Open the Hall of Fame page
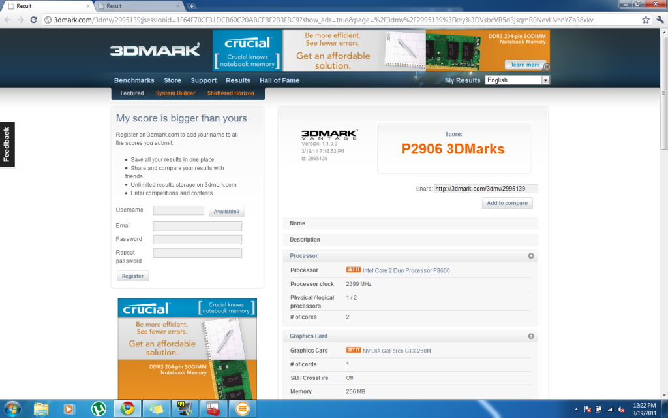This screenshot has height=418, width=668. coord(279,80)
